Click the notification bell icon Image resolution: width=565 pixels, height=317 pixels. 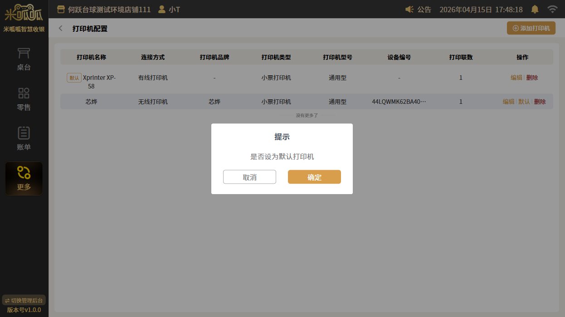click(535, 10)
